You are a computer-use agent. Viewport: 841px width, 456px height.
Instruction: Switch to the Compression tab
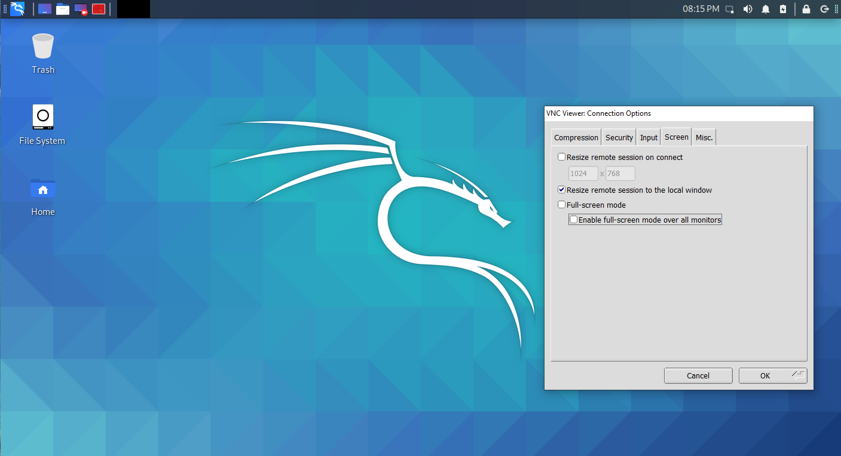(x=576, y=137)
